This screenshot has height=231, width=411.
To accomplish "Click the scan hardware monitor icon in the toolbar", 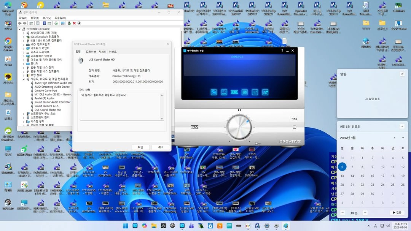I will tap(62, 23).
